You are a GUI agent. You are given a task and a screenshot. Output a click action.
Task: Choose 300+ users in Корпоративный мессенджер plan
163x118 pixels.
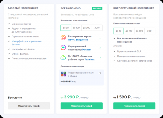click(x=150, y=31)
